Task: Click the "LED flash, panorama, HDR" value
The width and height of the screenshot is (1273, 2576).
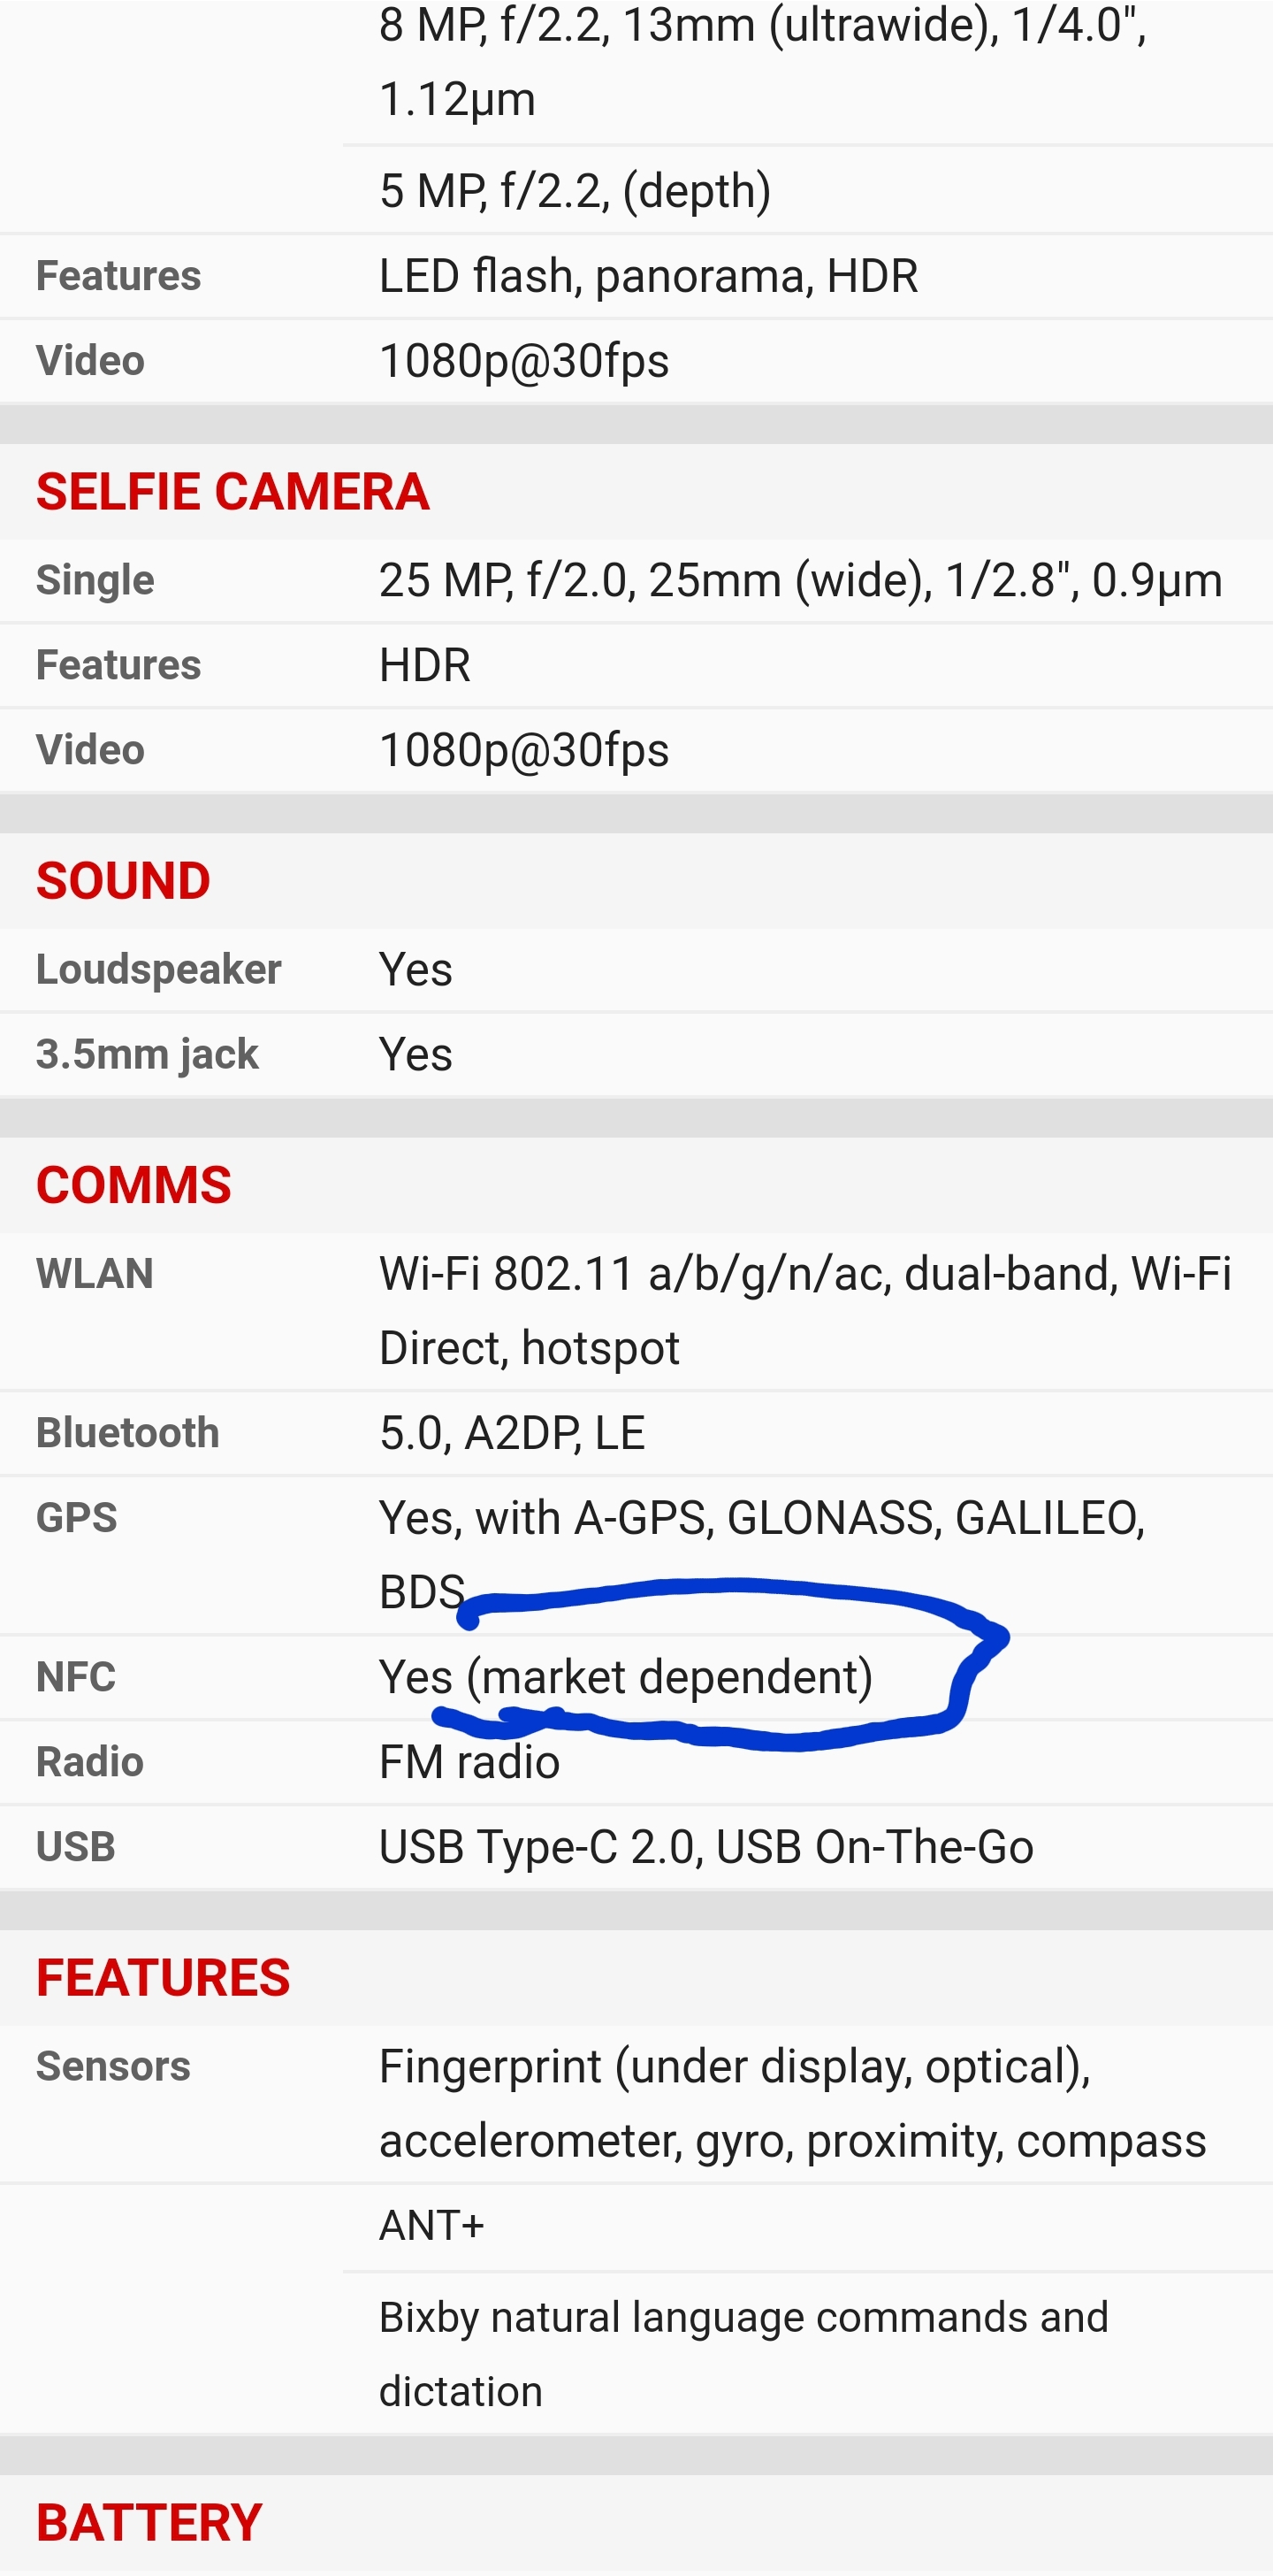Action: click(649, 276)
